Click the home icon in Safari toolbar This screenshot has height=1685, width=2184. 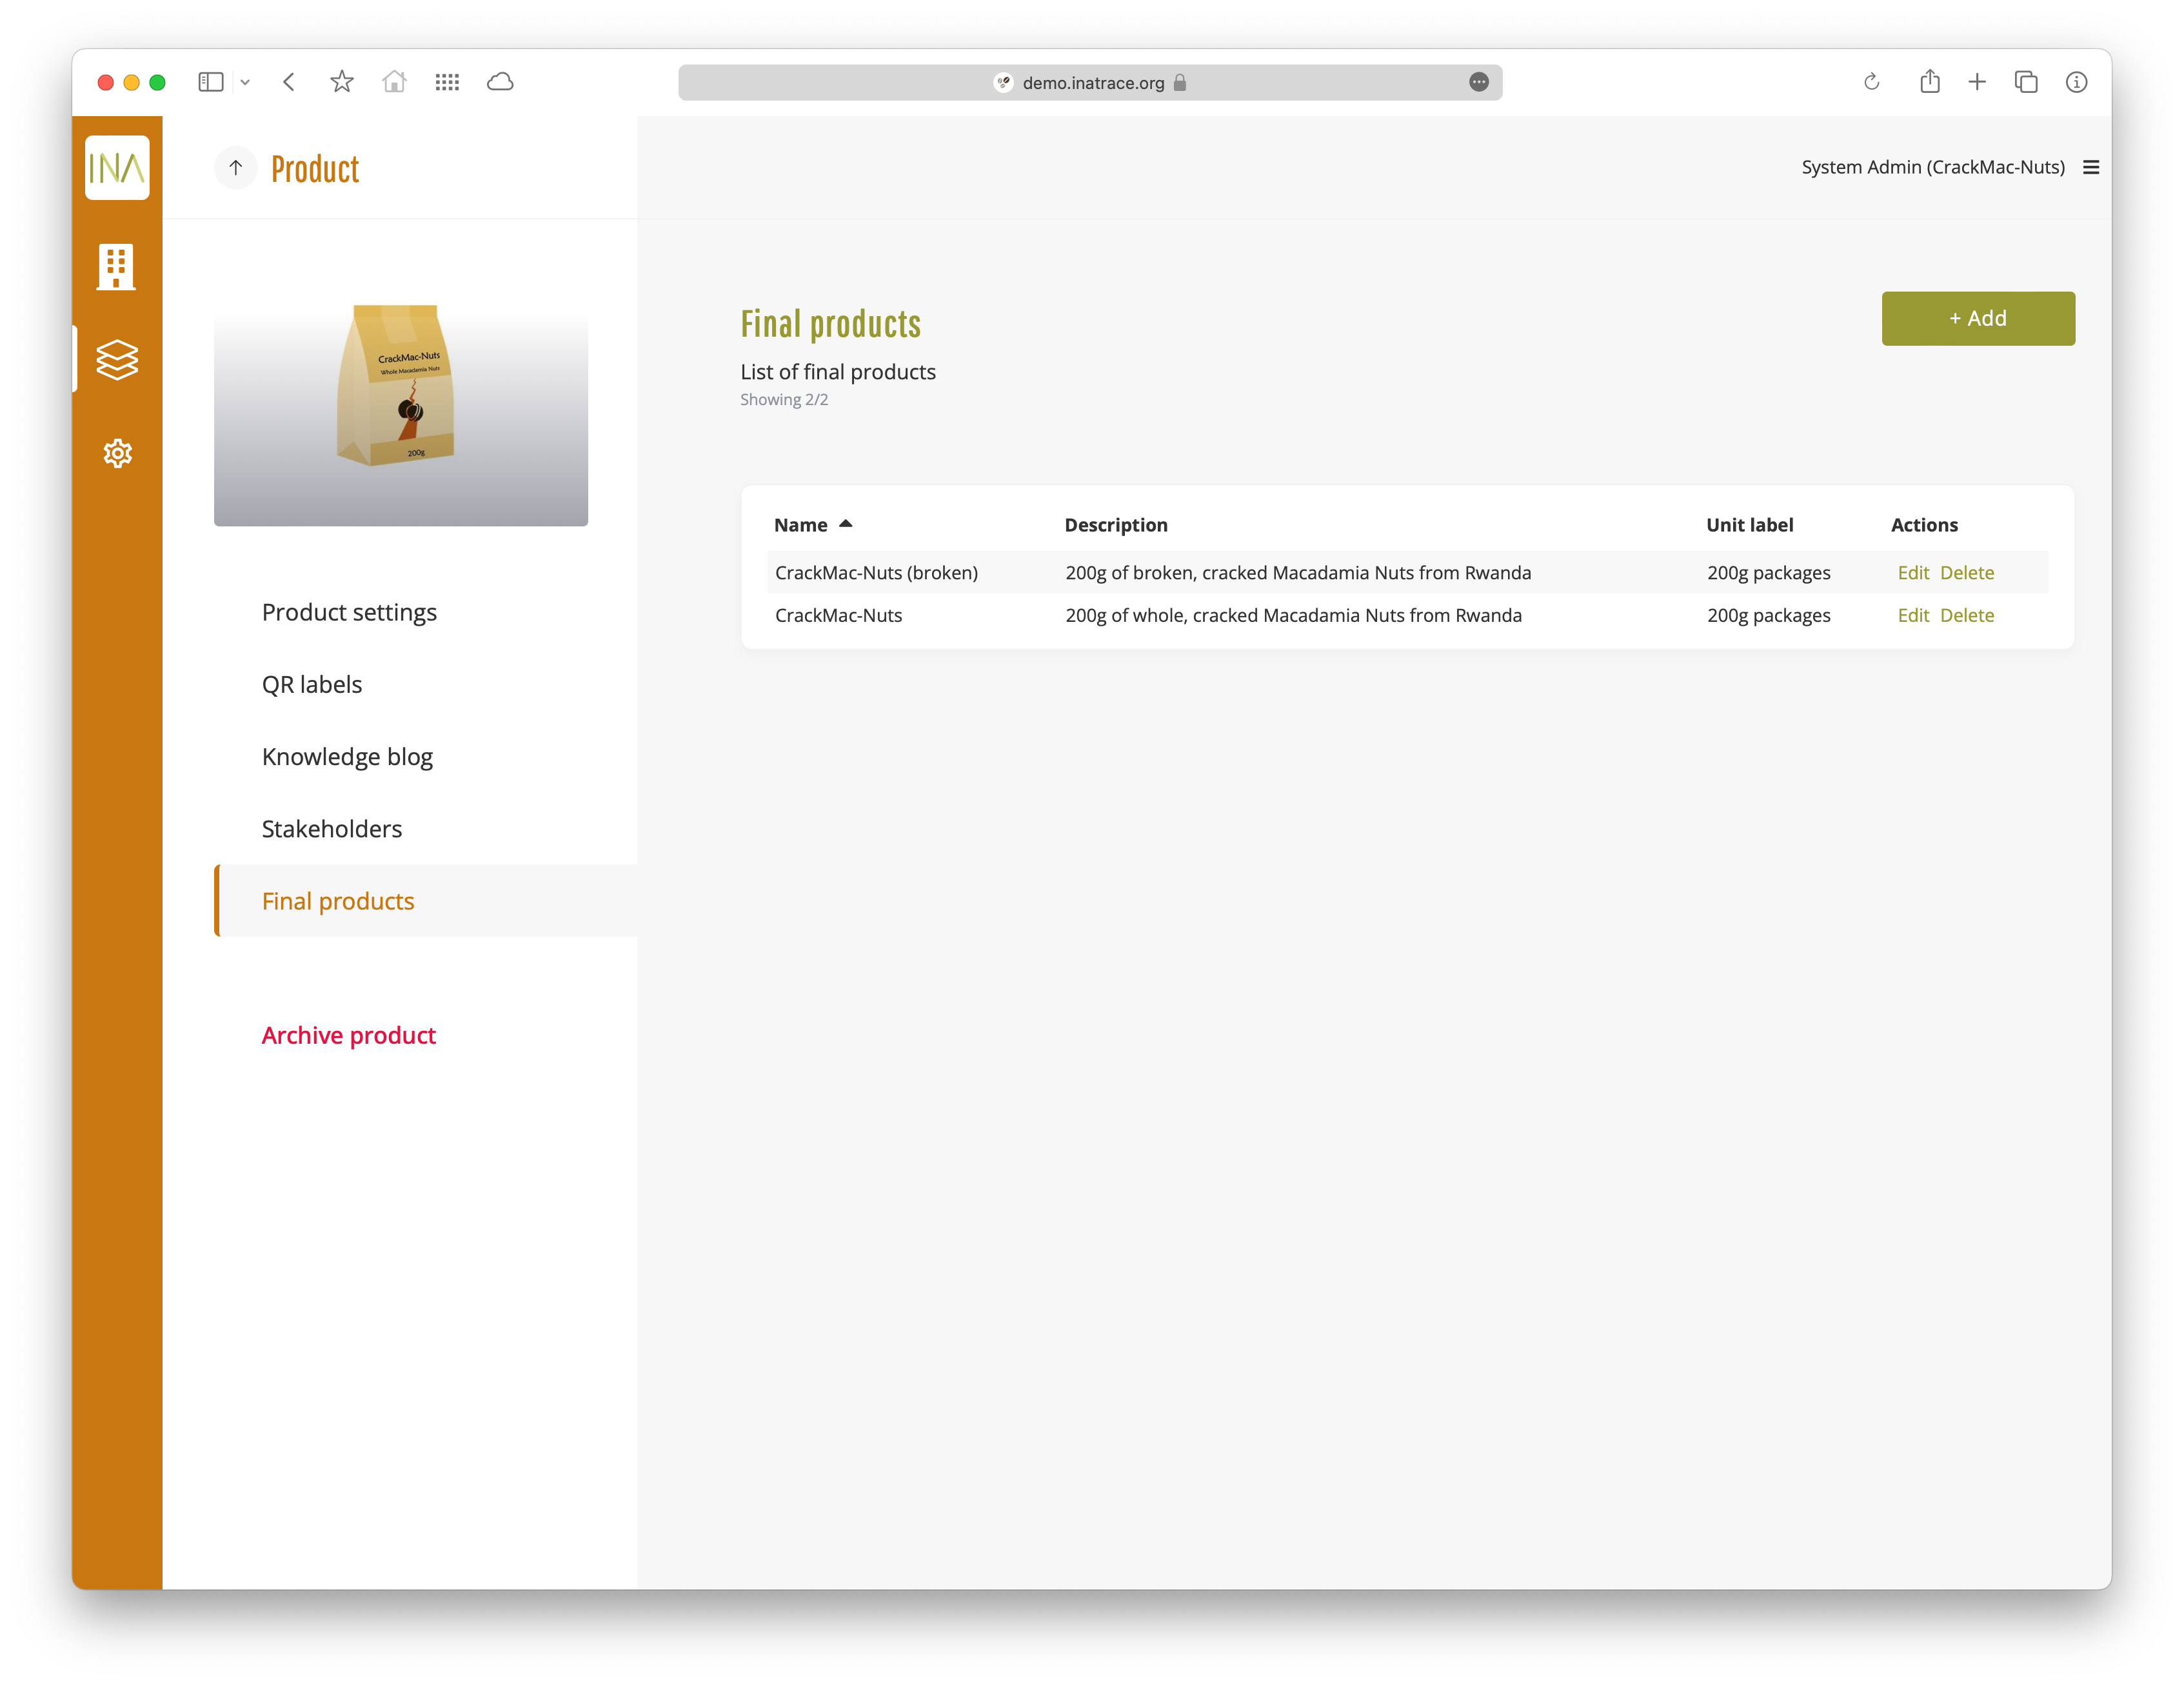pos(394,82)
